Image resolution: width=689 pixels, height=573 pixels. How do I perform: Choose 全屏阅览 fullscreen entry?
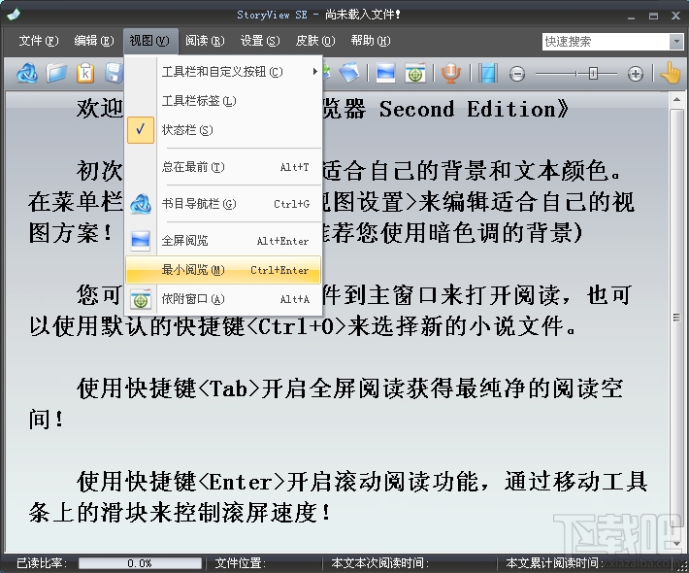[223, 241]
